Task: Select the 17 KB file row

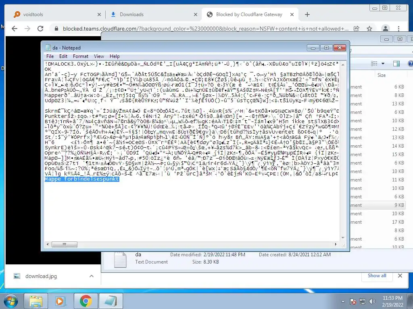Action: point(378,222)
